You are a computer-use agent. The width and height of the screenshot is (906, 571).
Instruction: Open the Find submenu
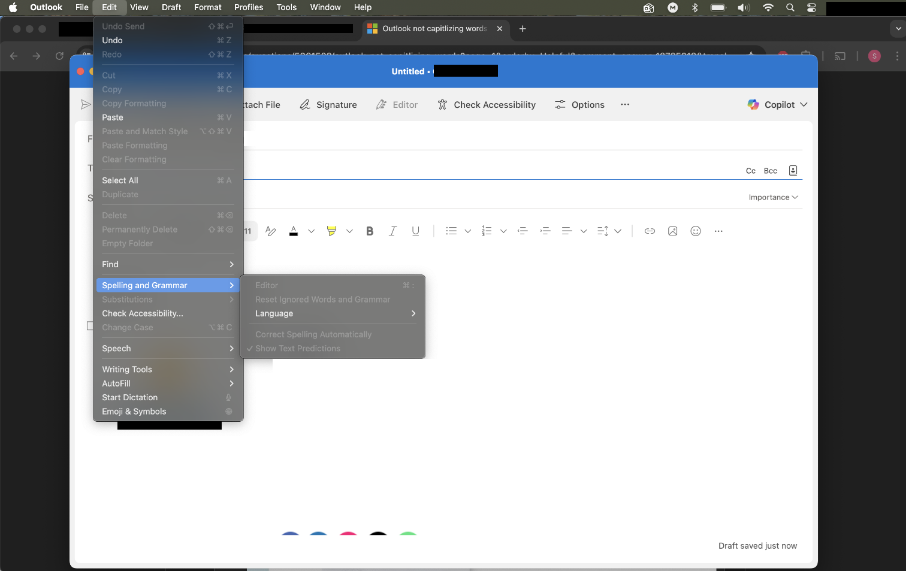click(168, 264)
